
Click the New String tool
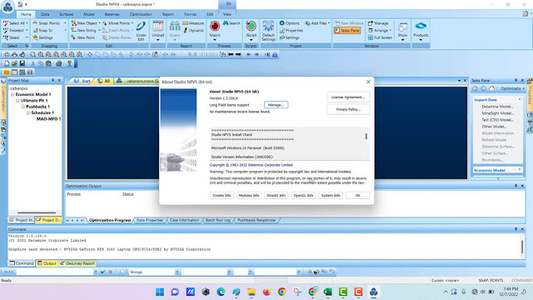(x=83, y=30)
